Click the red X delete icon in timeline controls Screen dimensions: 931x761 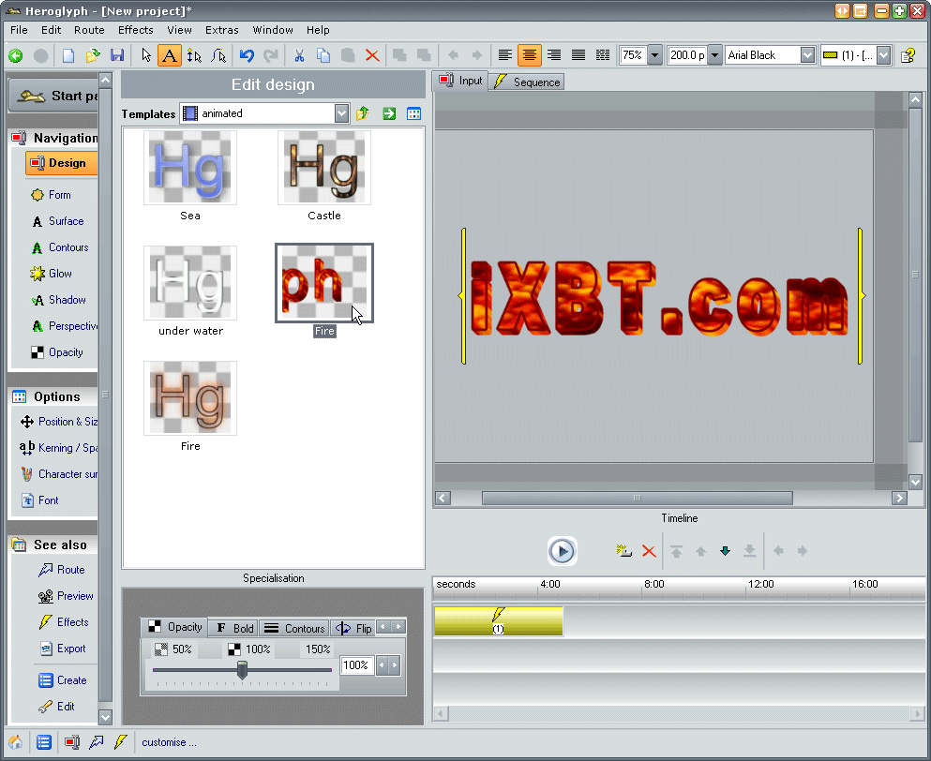coord(649,551)
